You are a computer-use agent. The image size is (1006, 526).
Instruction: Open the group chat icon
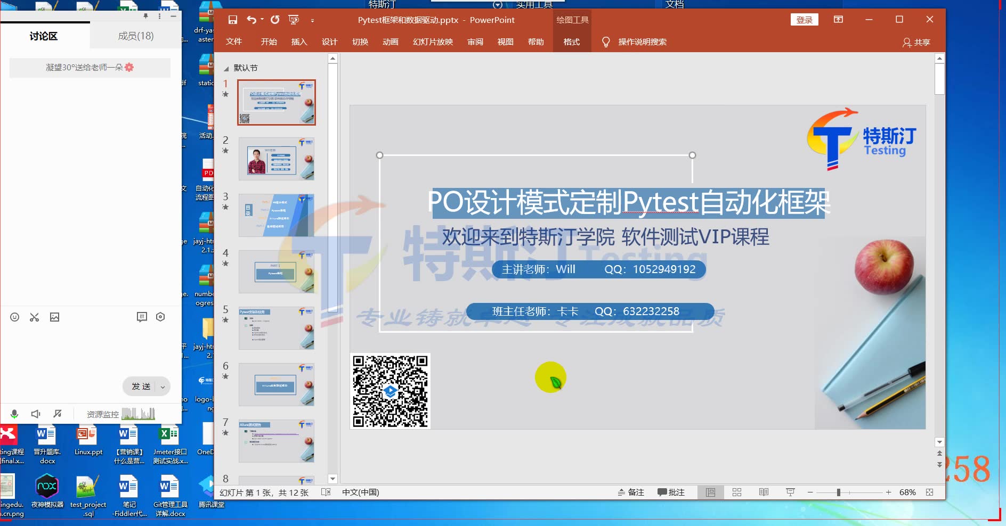click(x=142, y=317)
